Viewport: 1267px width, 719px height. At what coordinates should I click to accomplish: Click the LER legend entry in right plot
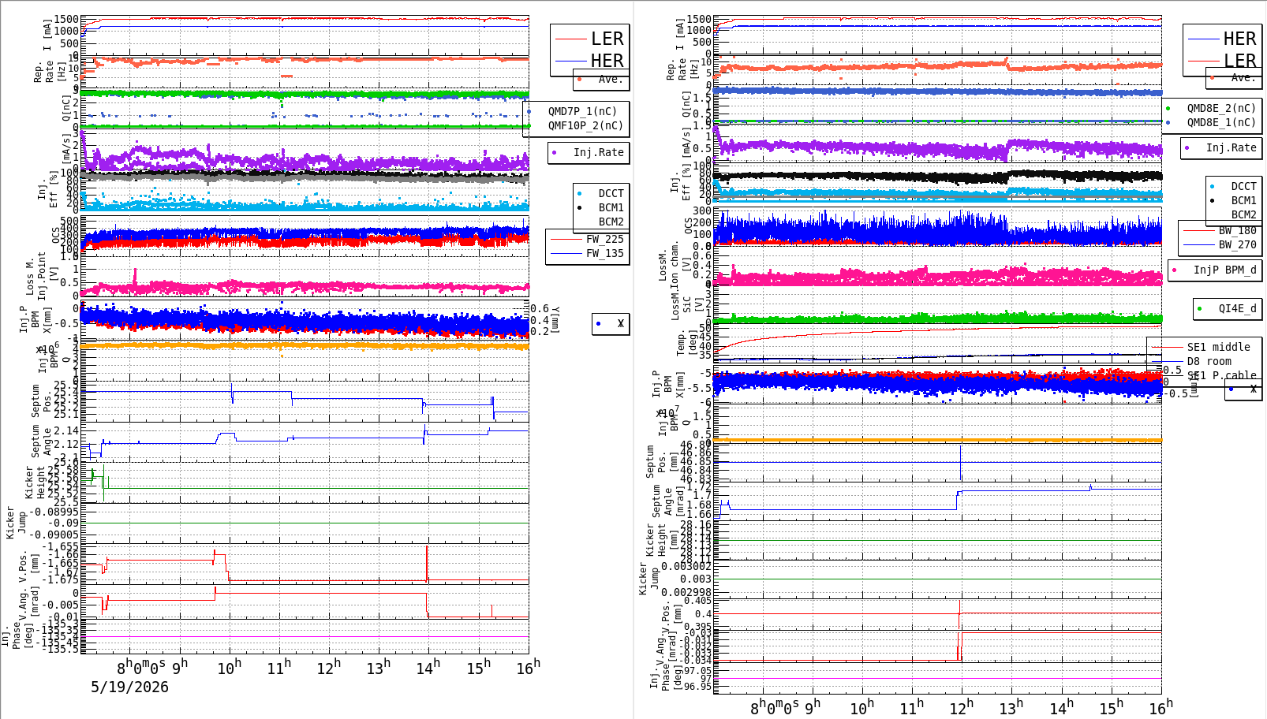pos(1239,61)
